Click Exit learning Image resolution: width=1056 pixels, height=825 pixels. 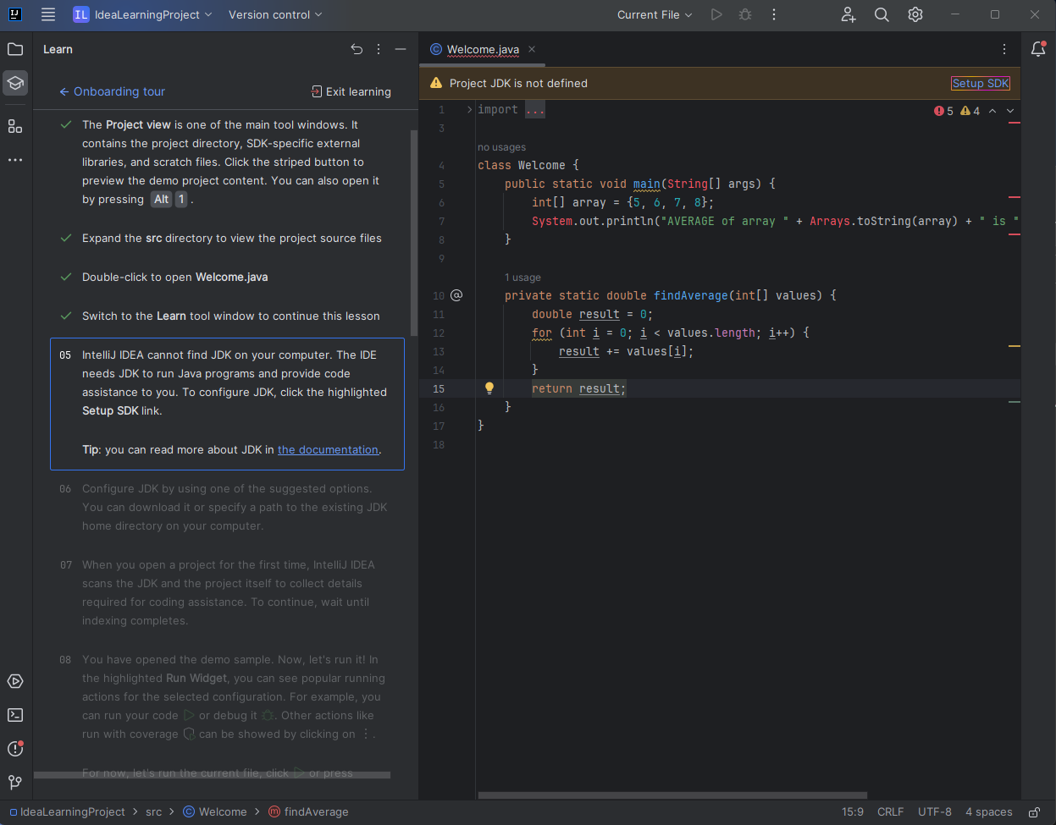[x=351, y=91]
